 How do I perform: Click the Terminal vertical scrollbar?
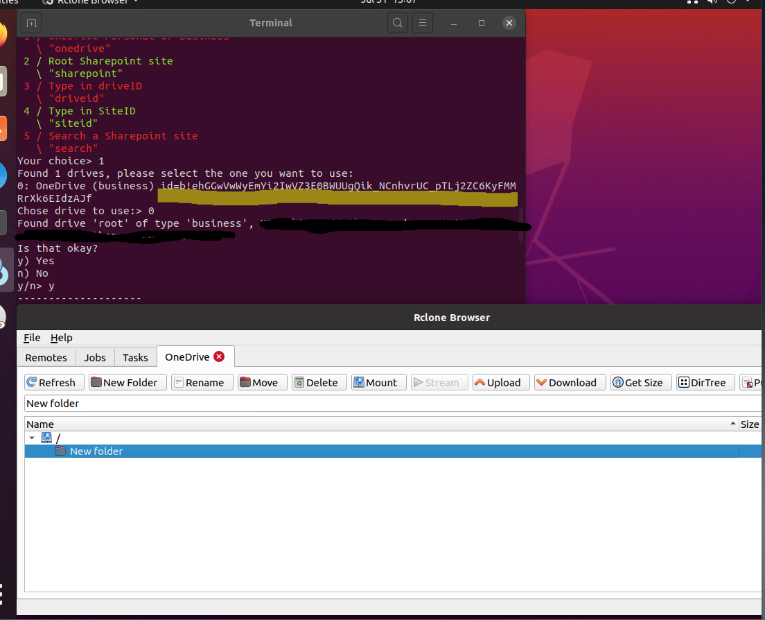click(x=521, y=224)
